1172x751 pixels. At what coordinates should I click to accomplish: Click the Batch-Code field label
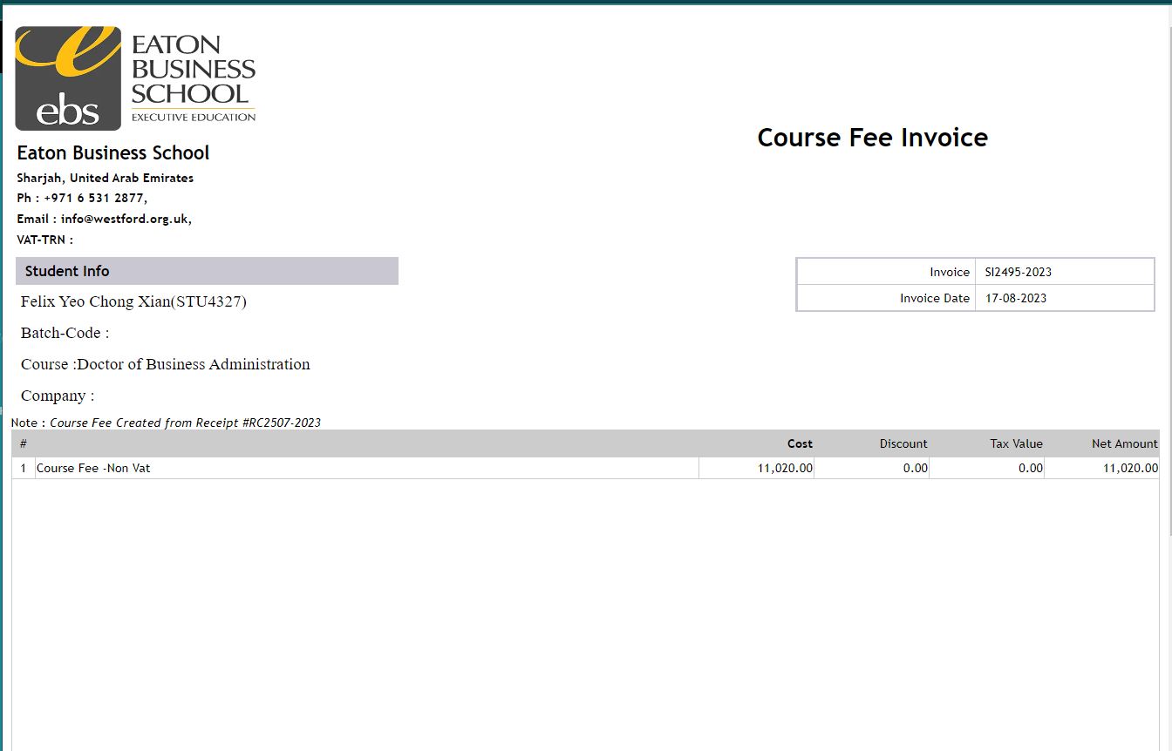[65, 334]
